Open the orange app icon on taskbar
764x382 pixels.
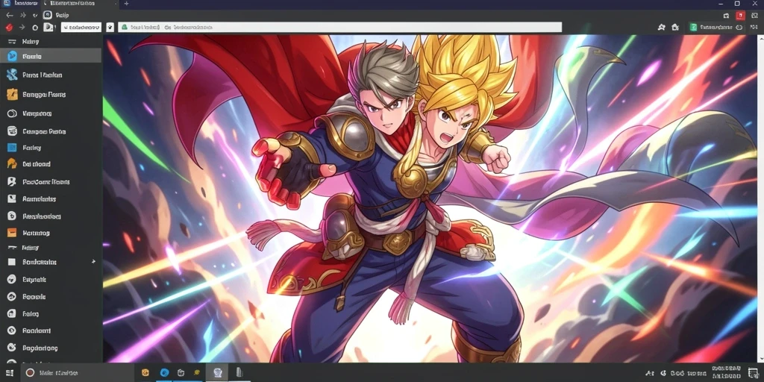coord(145,373)
